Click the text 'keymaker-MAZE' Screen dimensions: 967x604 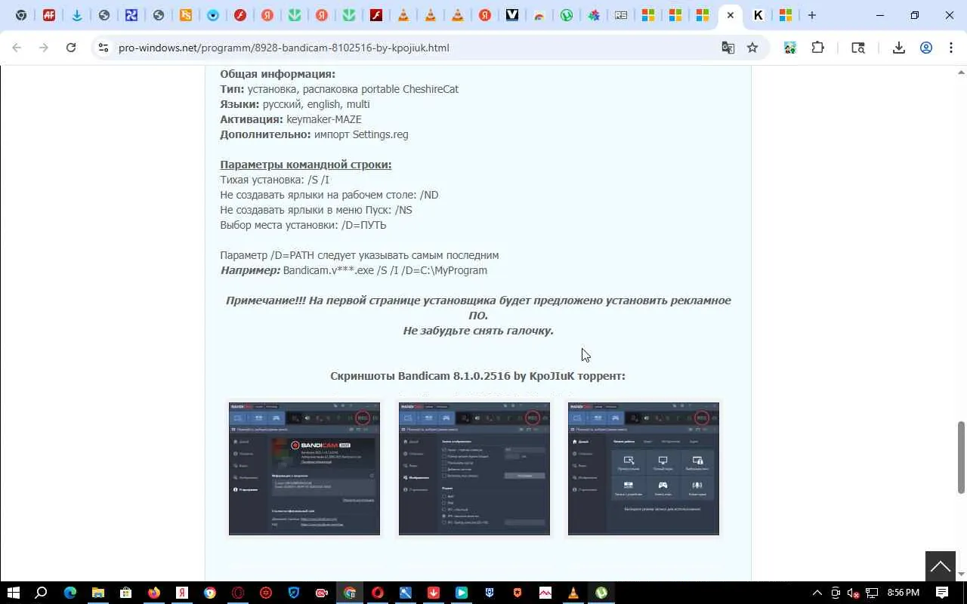point(324,119)
